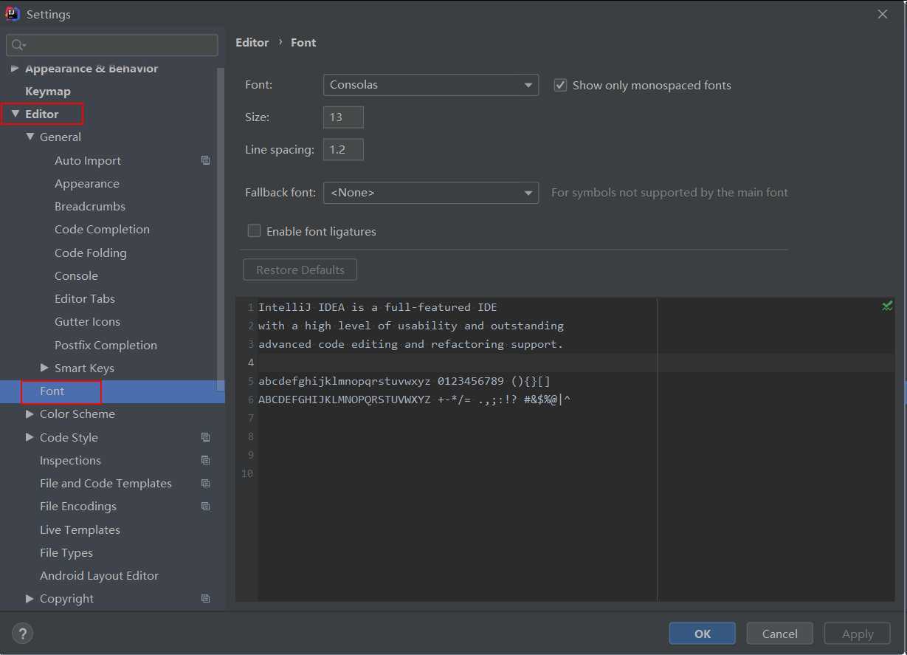Screen dimensions: 907x655
Task: Open Live Templates settings
Action: click(x=80, y=529)
